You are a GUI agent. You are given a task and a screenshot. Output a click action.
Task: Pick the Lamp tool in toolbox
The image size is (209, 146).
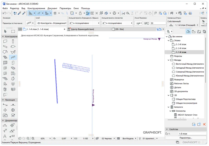pos(13,84)
